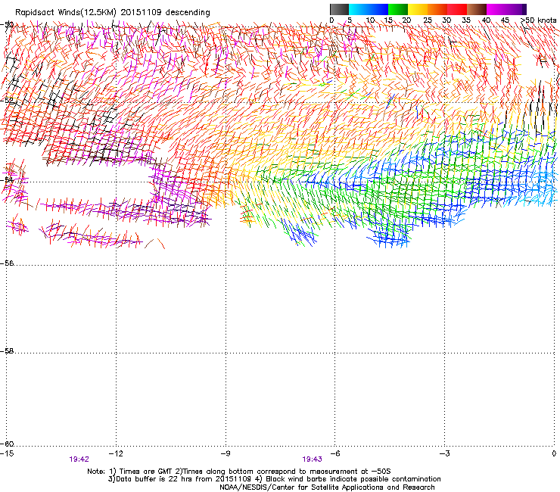This screenshot has height=492, width=560.
Task: Click the chart title 'Rapidscat Winds(12.5KM)'
Action: pyautogui.click(x=66, y=13)
